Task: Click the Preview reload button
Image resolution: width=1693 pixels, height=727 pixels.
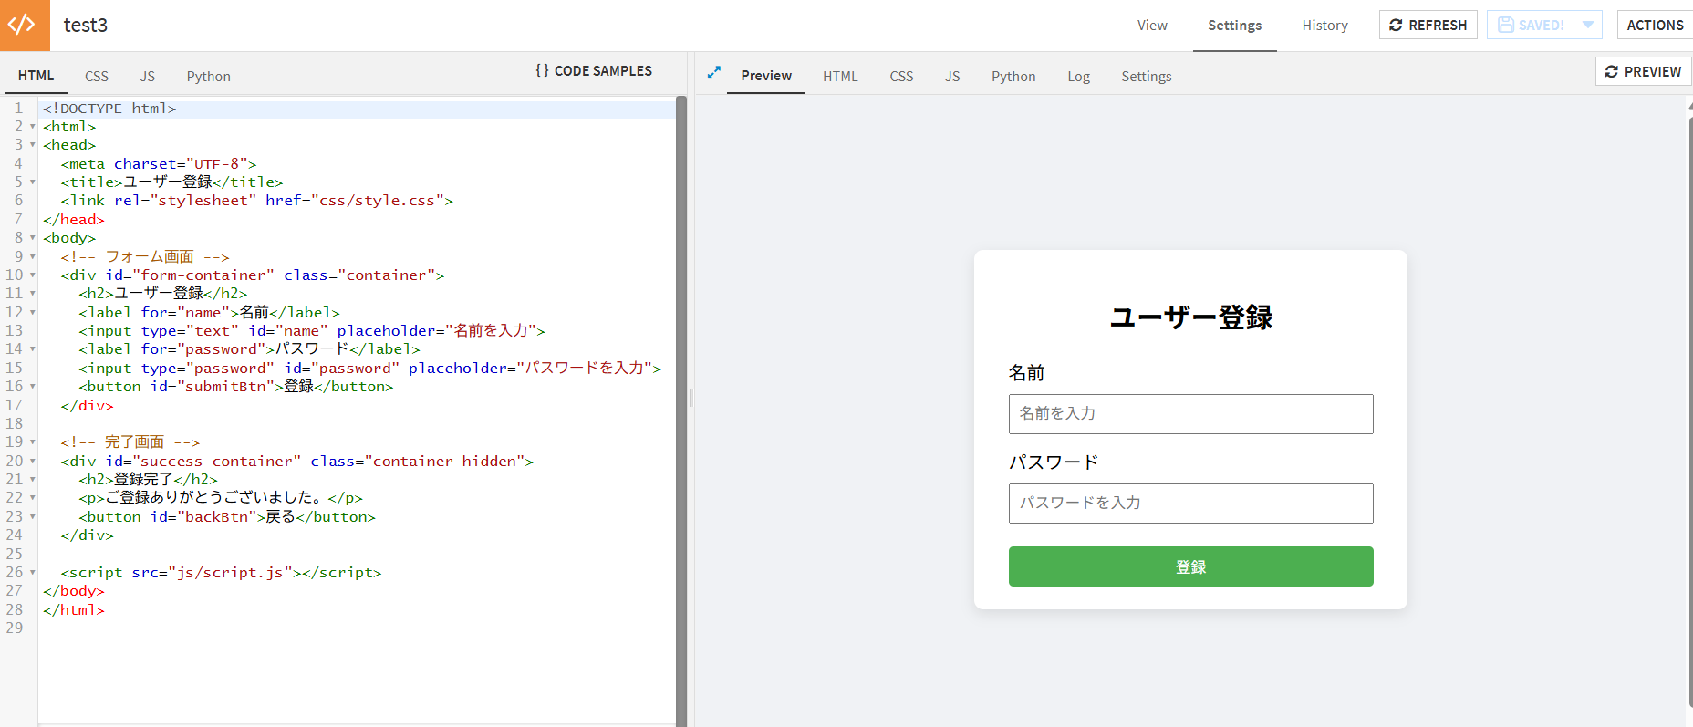Action: coord(1643,71)
